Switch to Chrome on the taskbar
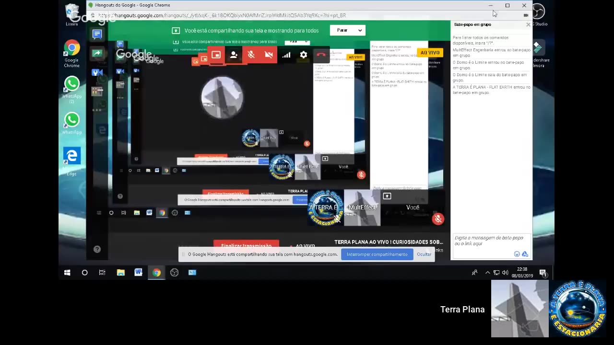This screenshot has width=614, height=345. pos(156,273)
